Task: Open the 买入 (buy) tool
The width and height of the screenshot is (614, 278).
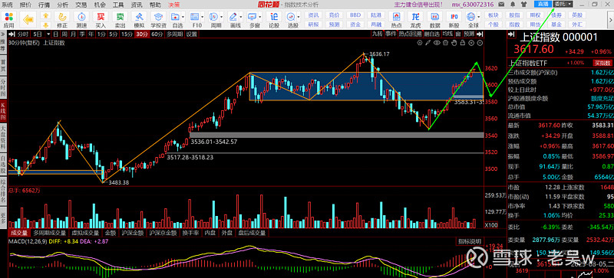Action: point(101,19)
